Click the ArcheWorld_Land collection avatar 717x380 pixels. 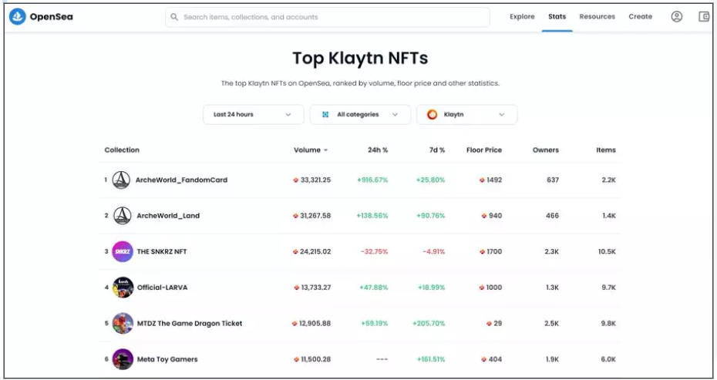click(x=122, y=216)
